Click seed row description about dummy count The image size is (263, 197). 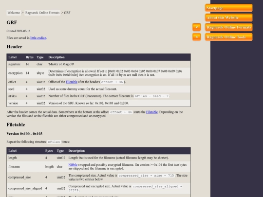(x=83, y=89)
